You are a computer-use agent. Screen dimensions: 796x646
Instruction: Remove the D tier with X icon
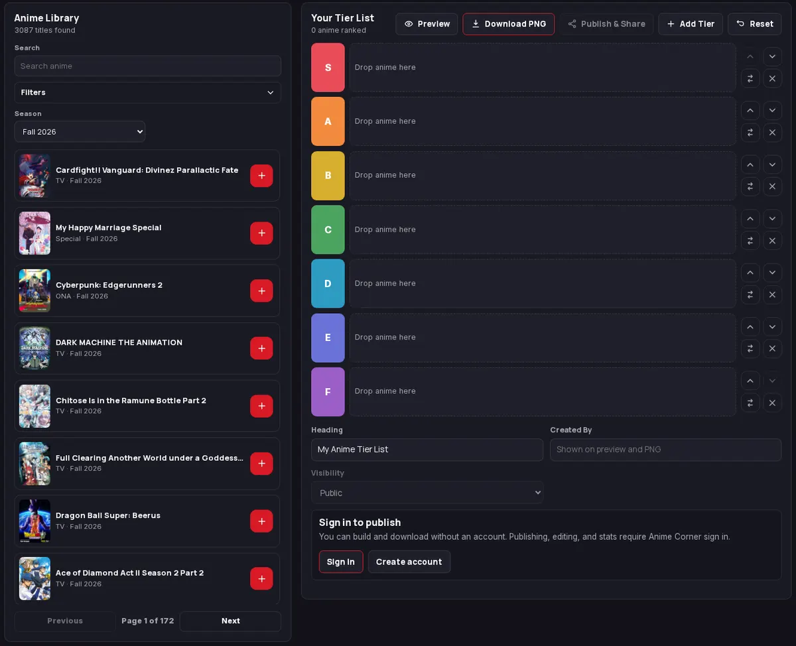click(x=772, y=294)
